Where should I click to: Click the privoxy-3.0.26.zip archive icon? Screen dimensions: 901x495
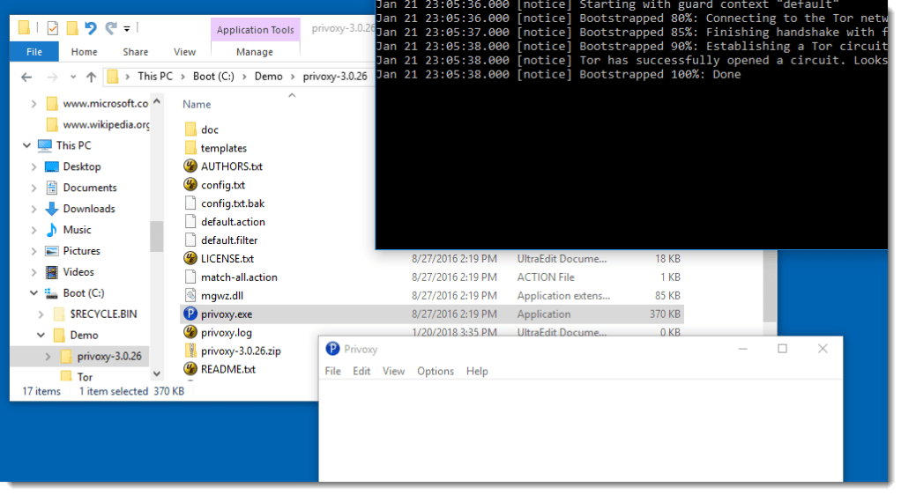[190, 351]
